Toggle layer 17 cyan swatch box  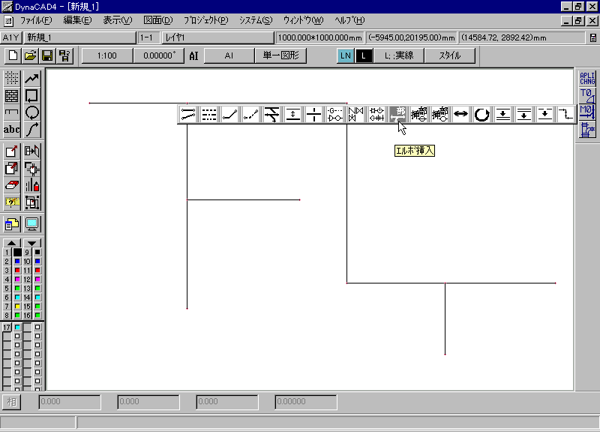tap(17, 328)
